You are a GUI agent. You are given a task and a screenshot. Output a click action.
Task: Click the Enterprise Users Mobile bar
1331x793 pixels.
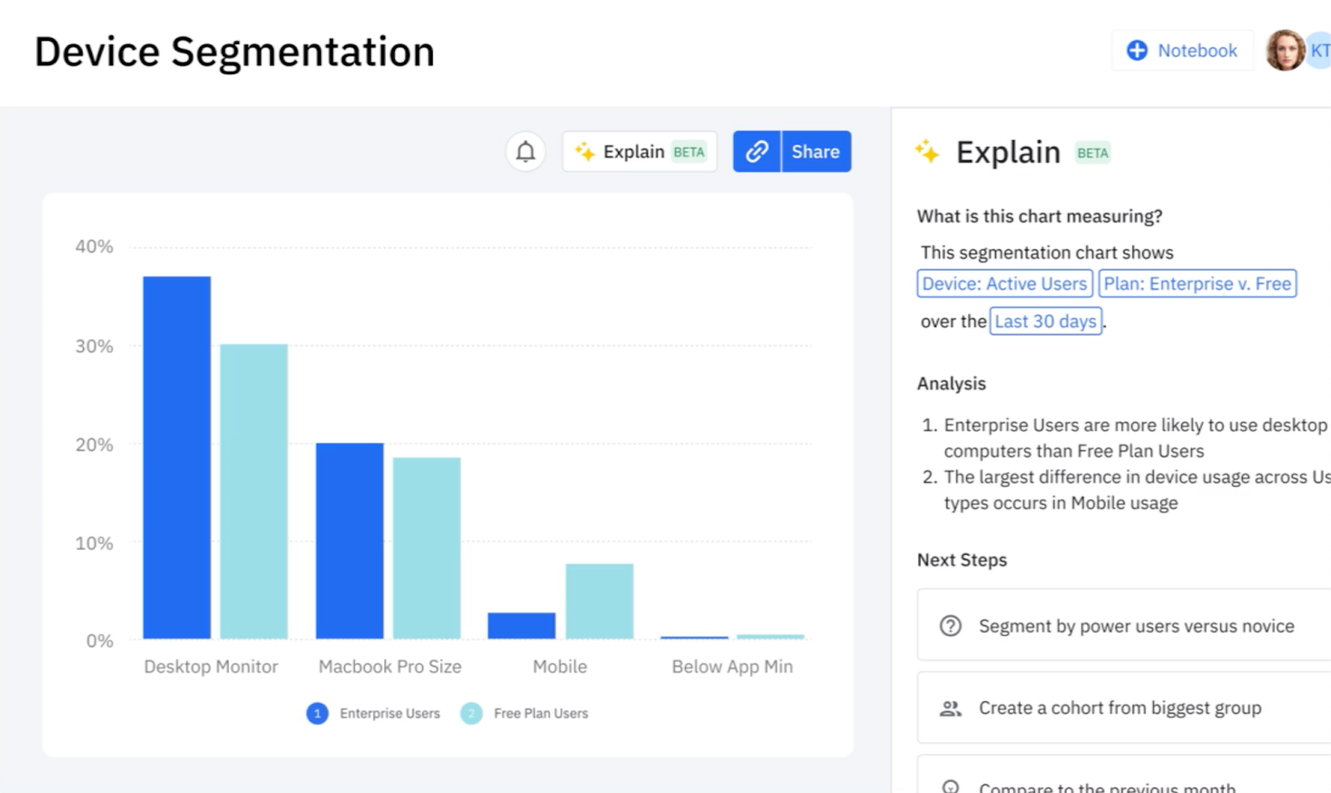(x=522, y=626)
